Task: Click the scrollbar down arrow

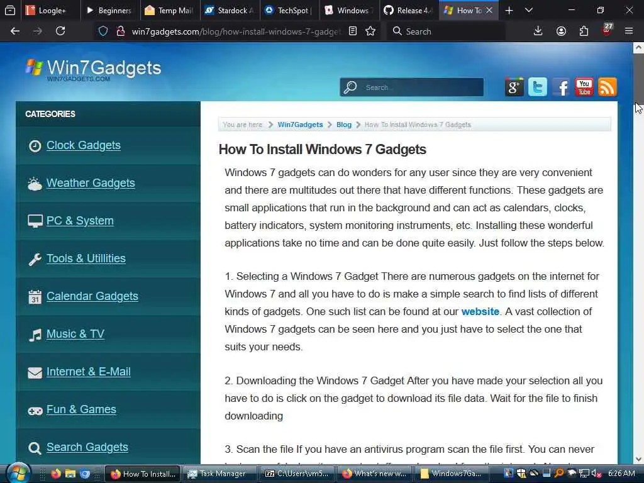Action: (638, 459)
